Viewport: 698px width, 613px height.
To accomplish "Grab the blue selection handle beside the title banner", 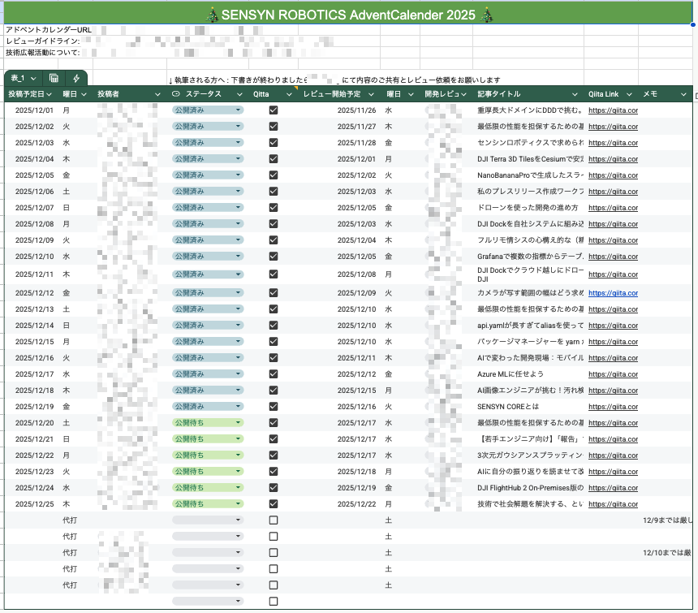I will 693,24.
